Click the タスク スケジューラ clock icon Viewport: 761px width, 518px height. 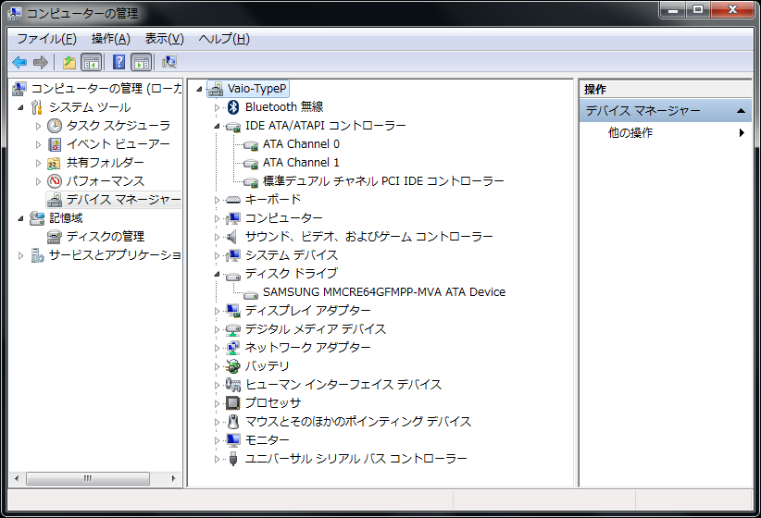[55, 126]
